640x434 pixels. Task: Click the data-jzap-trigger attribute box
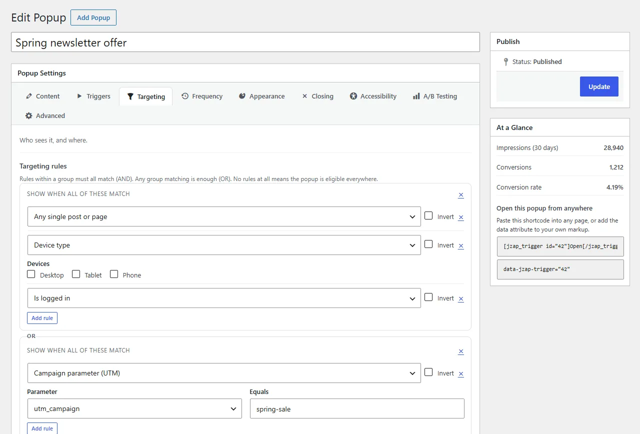(560, 269)
